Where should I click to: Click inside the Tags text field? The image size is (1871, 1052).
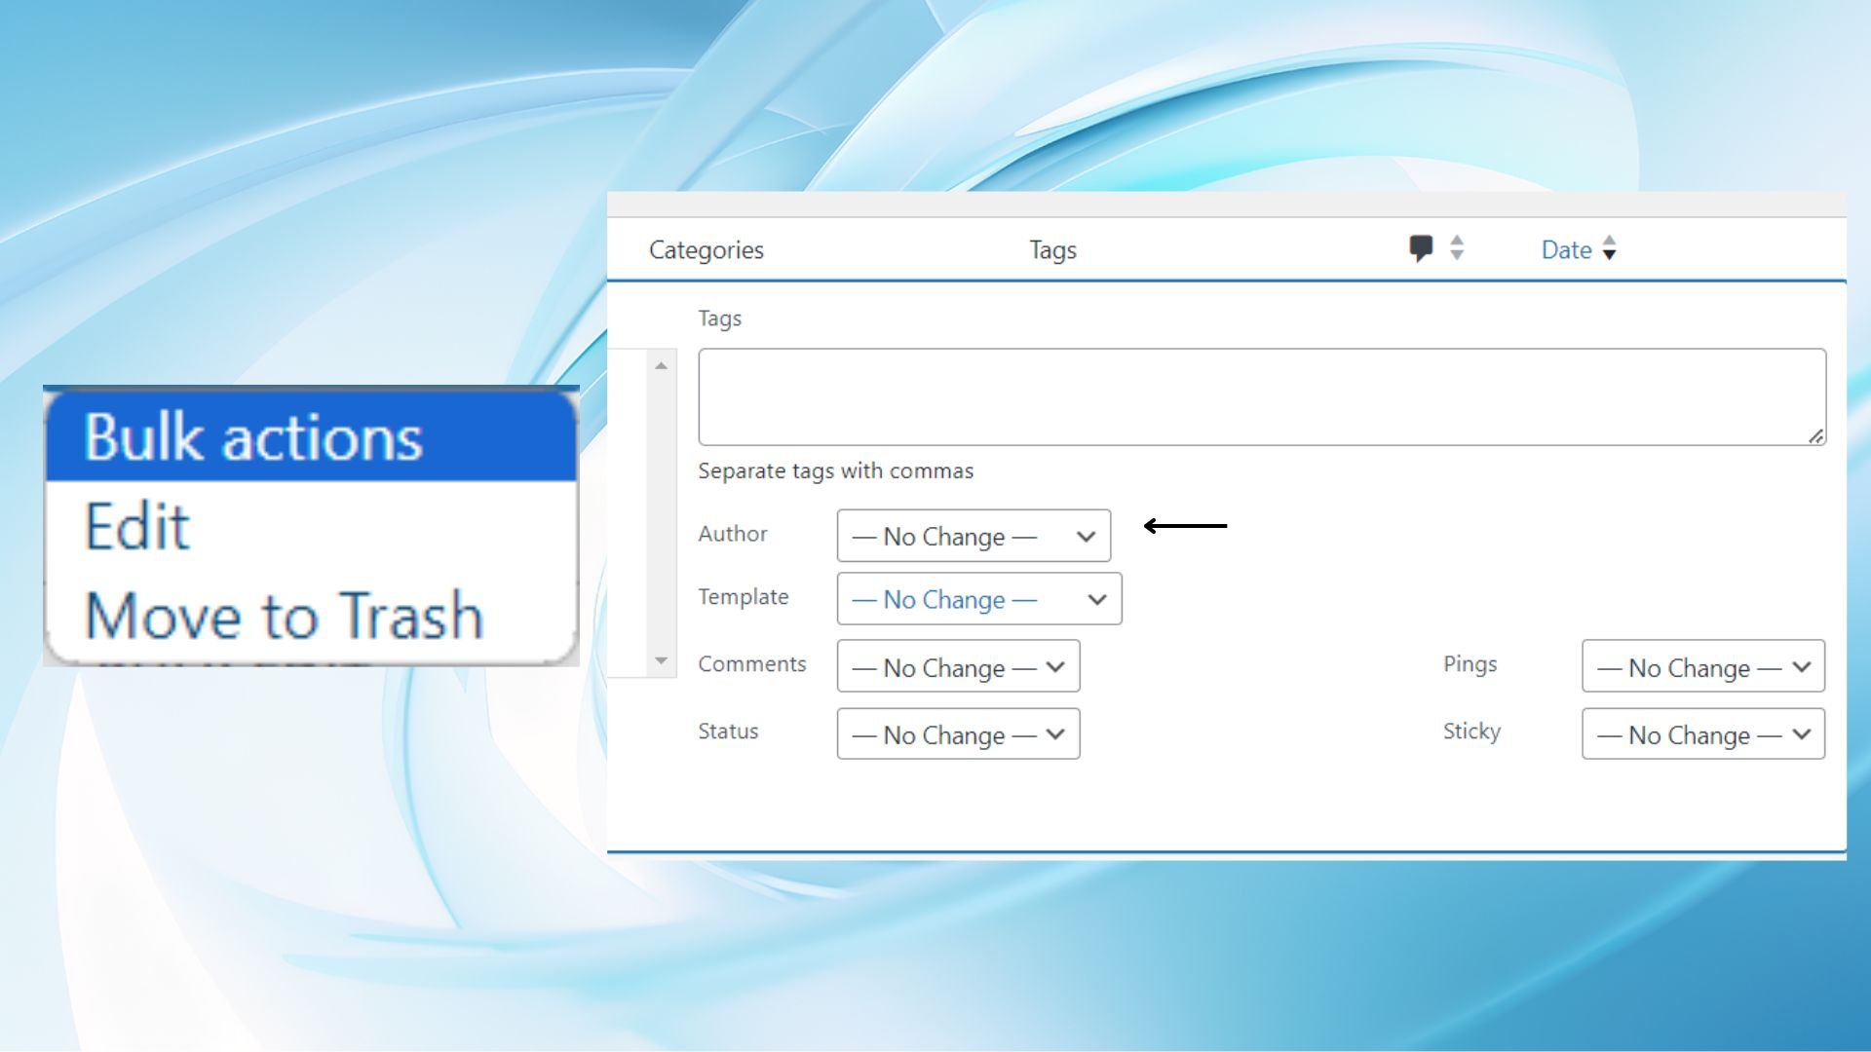(x=1261, y=396)
